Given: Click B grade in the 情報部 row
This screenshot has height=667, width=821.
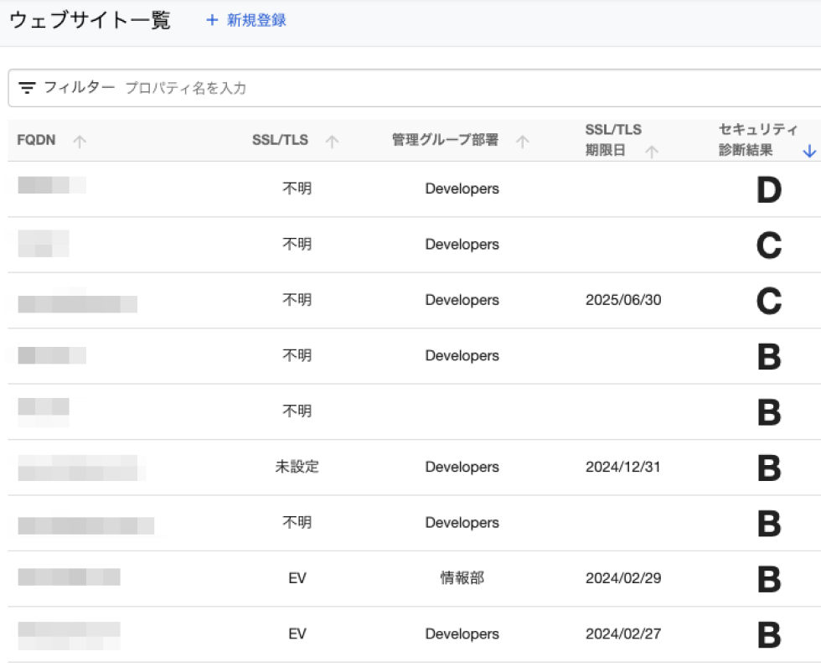Looking at the screenshot, I should (768, 579).
